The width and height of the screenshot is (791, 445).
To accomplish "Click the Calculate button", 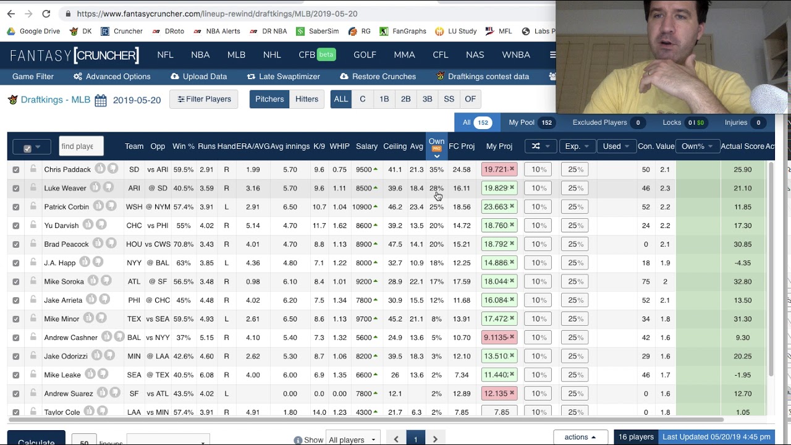I will click(36, 439).
